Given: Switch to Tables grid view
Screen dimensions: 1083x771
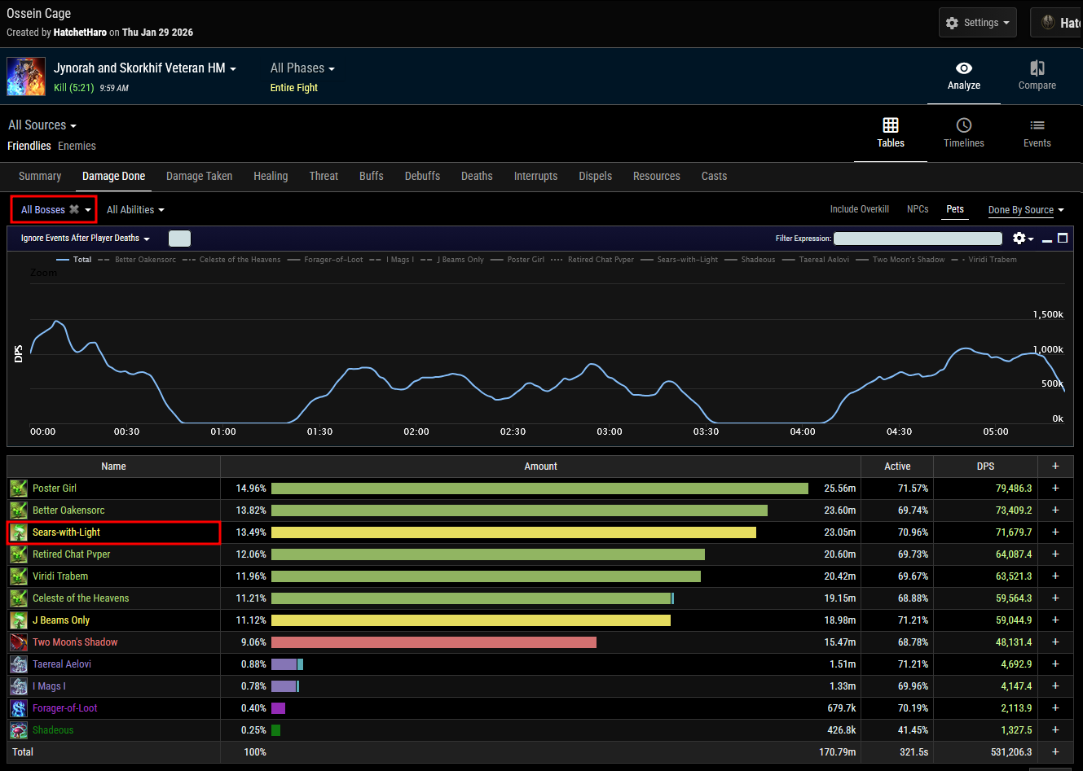Looking at the screenshot, I should [890, 125].
